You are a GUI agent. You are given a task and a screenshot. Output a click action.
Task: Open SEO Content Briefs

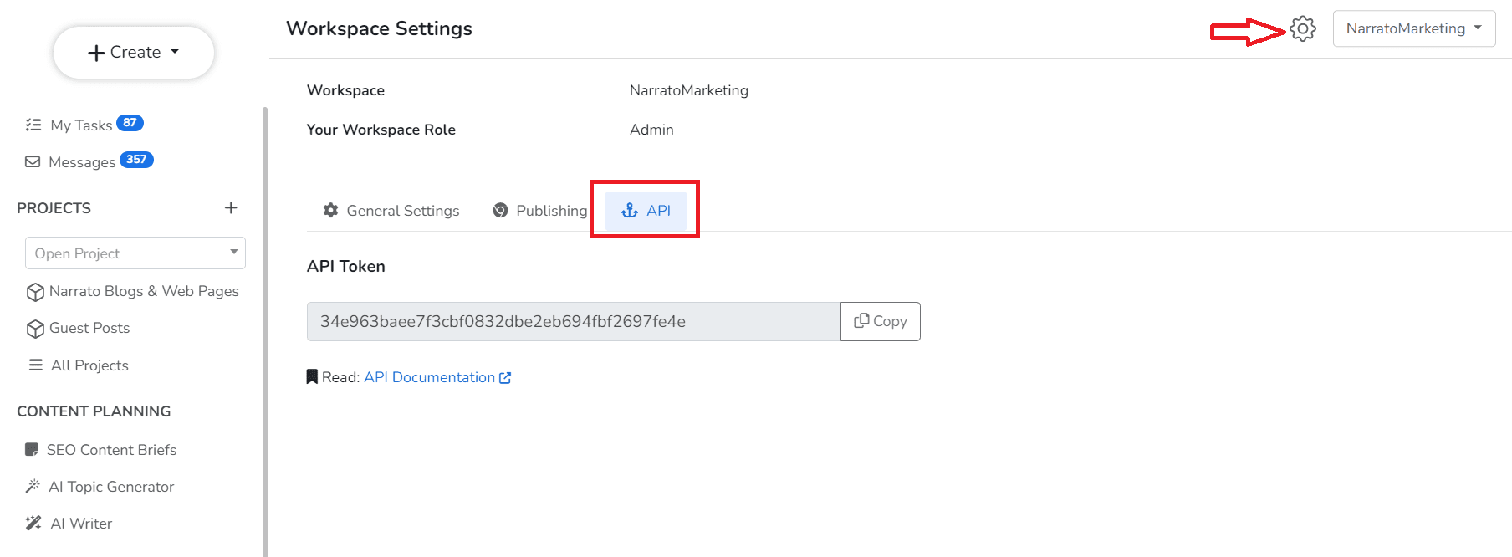(111, 450)
